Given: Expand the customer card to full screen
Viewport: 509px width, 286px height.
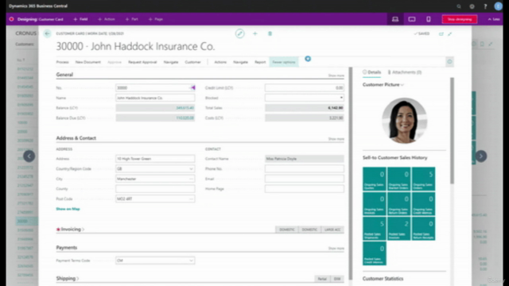Looking at the screenshot, I should pos(450,33).
